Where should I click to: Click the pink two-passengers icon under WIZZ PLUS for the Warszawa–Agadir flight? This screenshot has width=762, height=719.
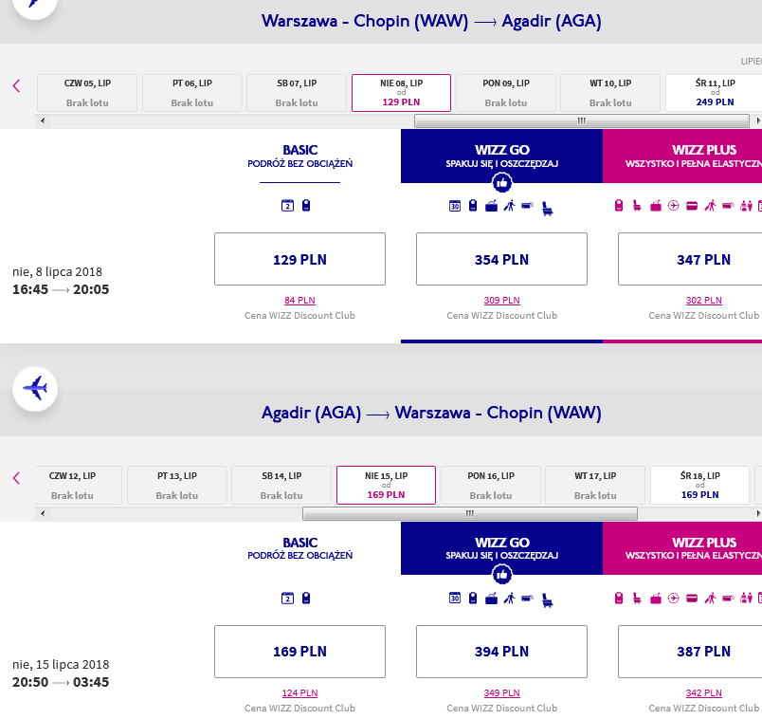pos(747,206)
